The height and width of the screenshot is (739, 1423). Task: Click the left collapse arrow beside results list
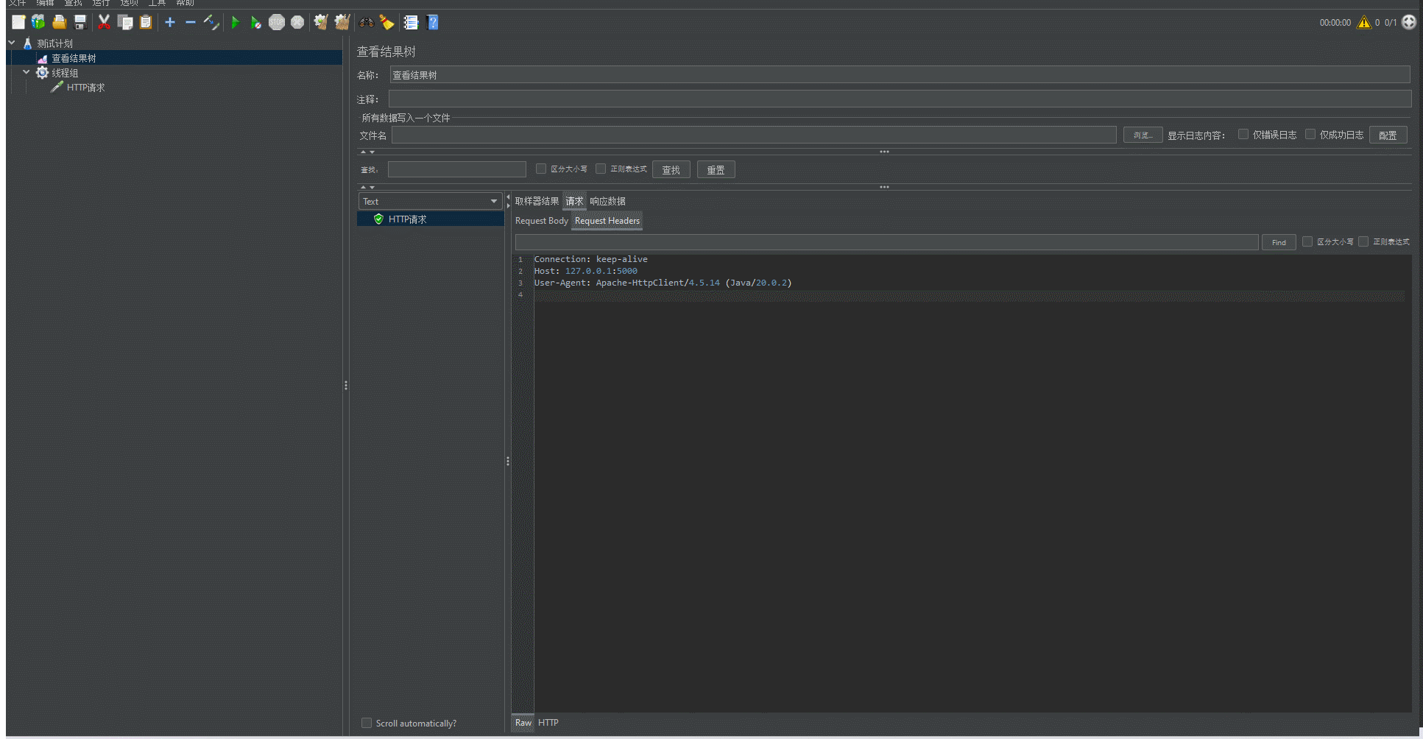pos(508,197)
